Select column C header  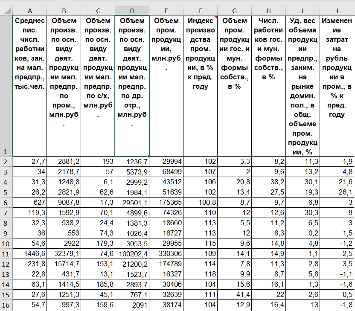(x=98, y=11)
